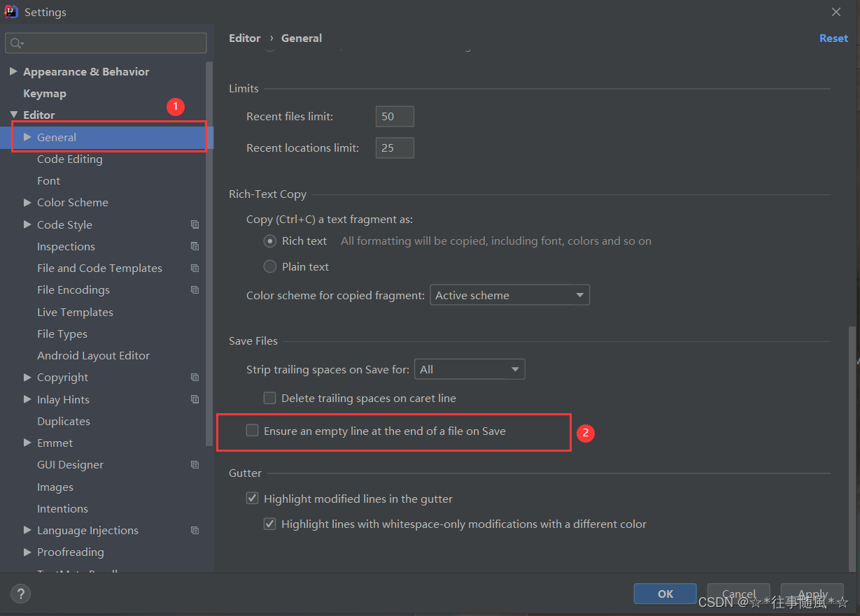Image resolution: width=860 pixels, height=616 pixels.
Task: Open the Code Editing settings page
Action: tap(69, 159)
